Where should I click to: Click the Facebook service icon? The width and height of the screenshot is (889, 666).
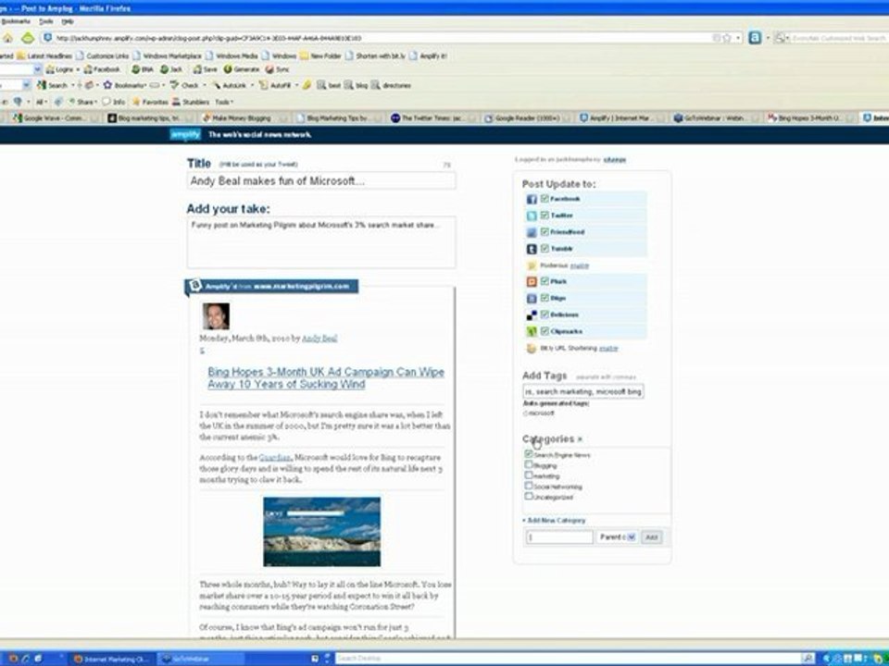(x=532, y=200)
